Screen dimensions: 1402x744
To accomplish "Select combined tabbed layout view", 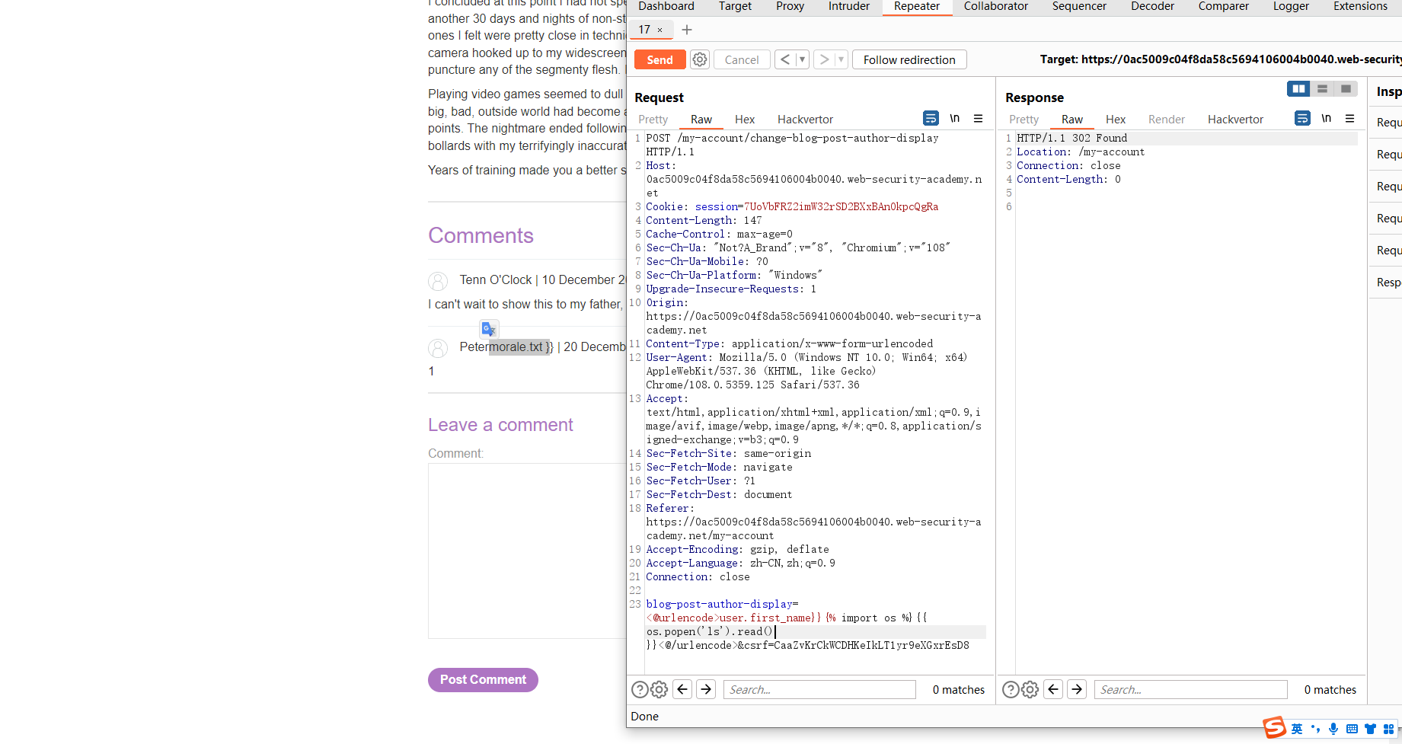I will click(x=1346, y=89).
